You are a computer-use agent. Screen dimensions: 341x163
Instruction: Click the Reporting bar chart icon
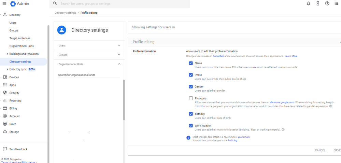pos(5,100)
